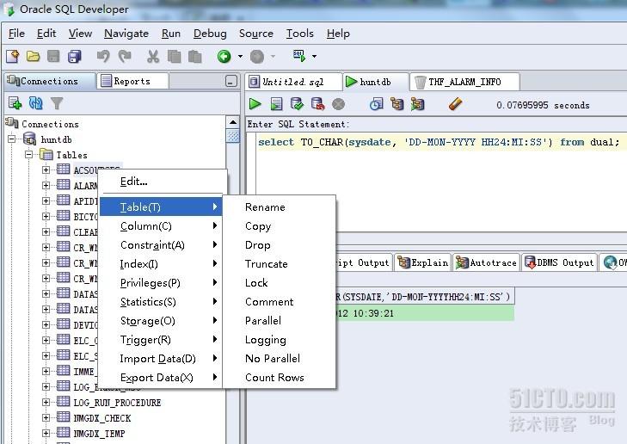
Task: Click the Explain Plan toolbar icon
Action: point(397,104)
